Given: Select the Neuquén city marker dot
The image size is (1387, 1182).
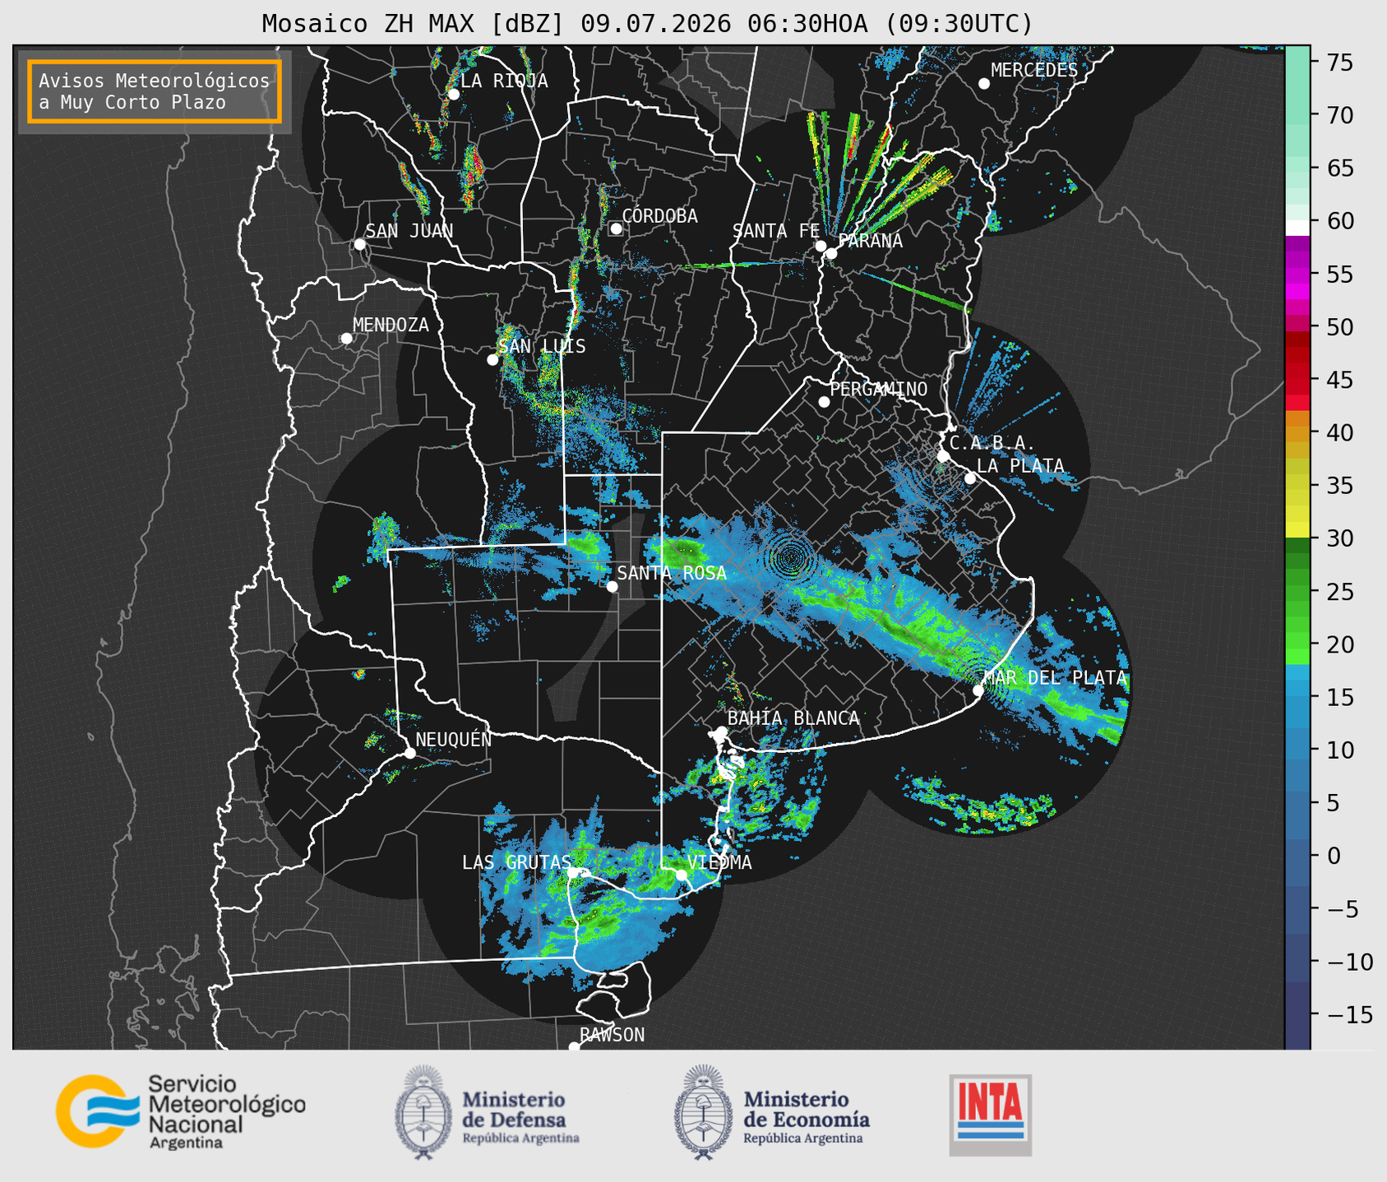Looking at the screenshot, I should [x=409, y=753].
